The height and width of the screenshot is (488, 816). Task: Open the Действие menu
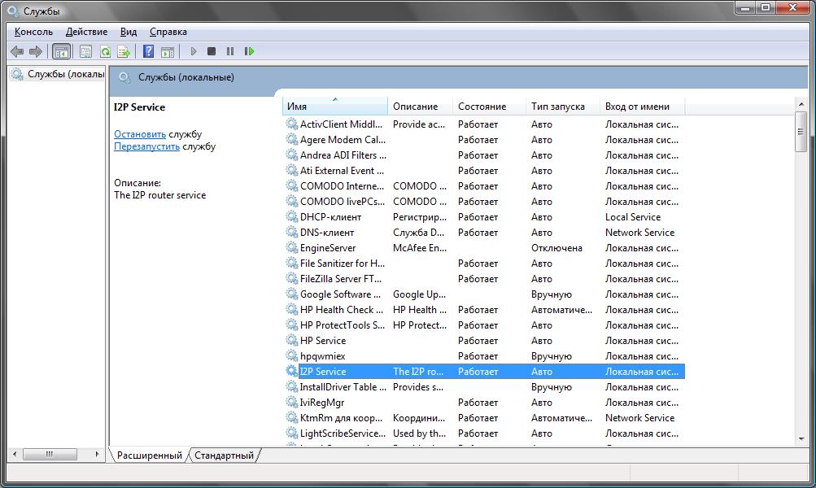(86, 32)
